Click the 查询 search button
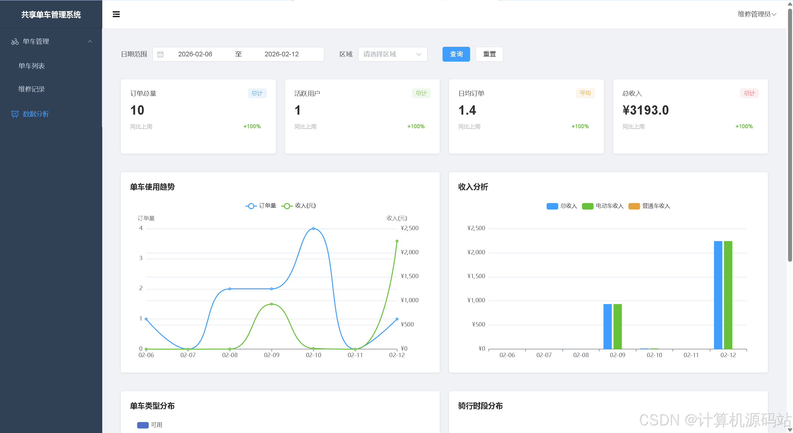Screen dimensions: 793x433 [x=456, y=54]
